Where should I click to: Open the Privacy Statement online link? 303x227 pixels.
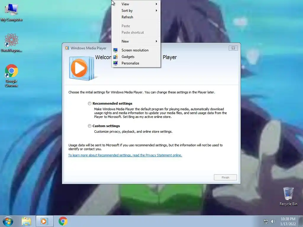click(x=125, y=155)
